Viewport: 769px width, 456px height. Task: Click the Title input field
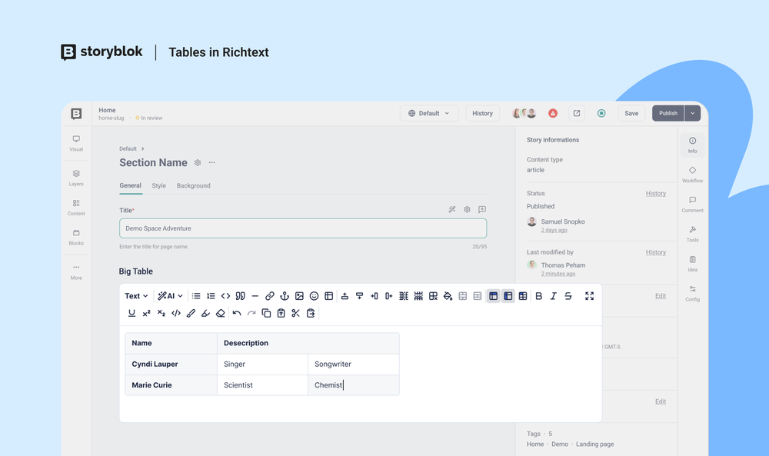tap(302, 228)
